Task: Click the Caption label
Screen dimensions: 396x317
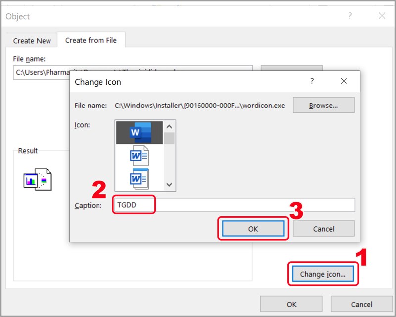Action: tap(88, 205)
